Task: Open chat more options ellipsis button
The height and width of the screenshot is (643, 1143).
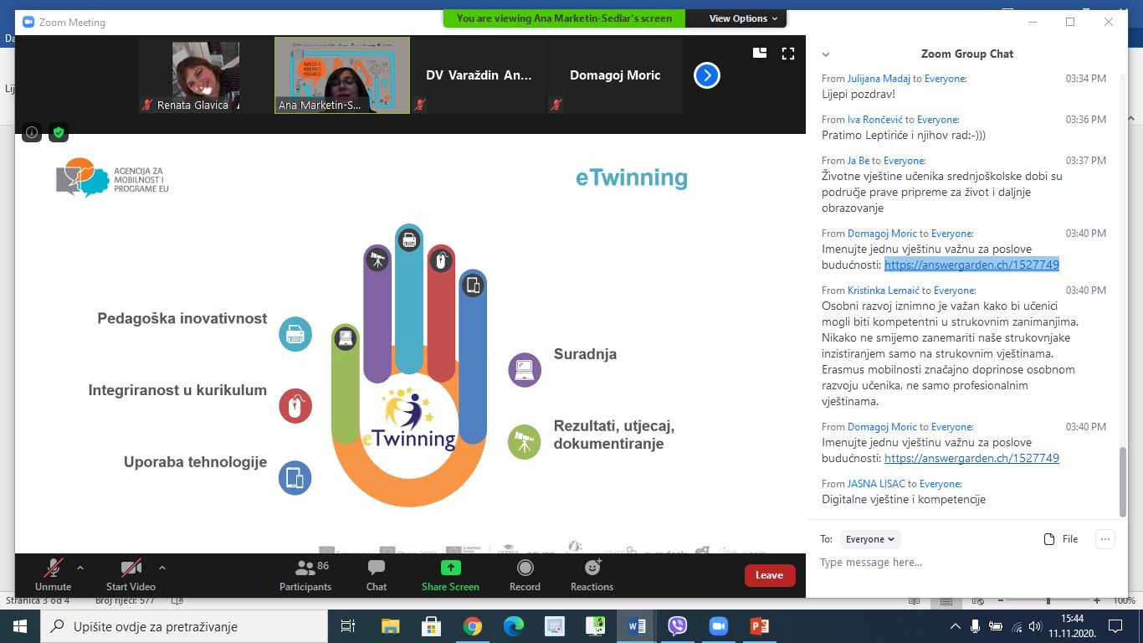Action: [x=1105, y=539]
